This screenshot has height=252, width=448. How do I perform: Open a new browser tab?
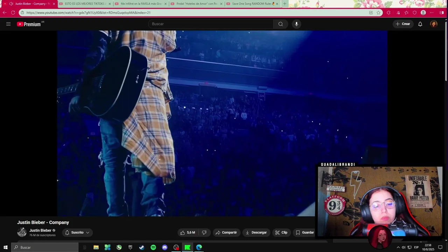285,4
